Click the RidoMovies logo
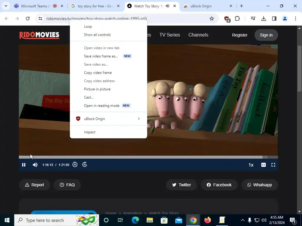The image size is (302, 226). click(x=39, y=35)
